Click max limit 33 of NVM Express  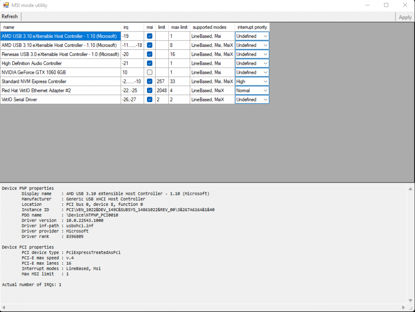pyautogui.click(x=179, y=81)
